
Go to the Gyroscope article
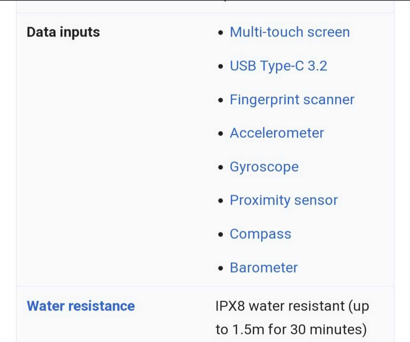coord(264,167)
